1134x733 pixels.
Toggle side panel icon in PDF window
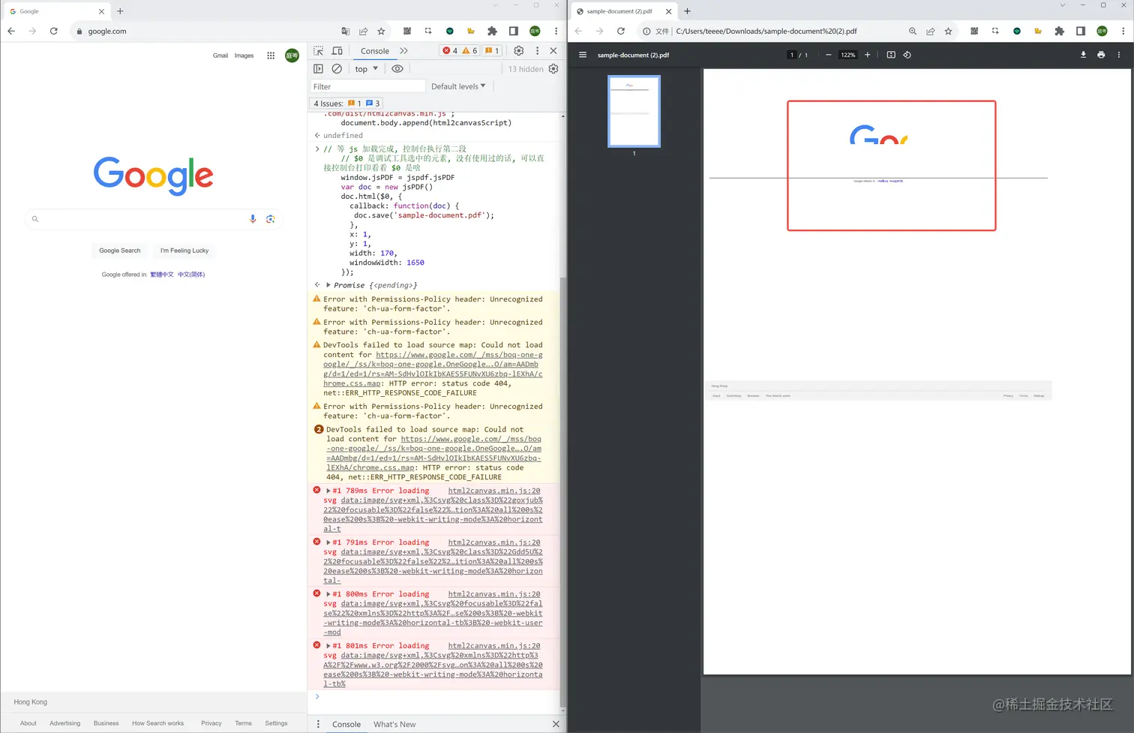[x=1081, y=31]
